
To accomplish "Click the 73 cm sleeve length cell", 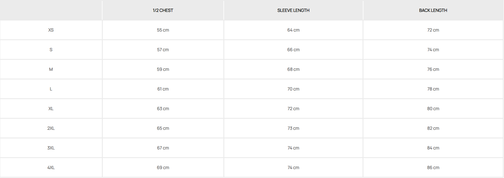I will 293,128.
